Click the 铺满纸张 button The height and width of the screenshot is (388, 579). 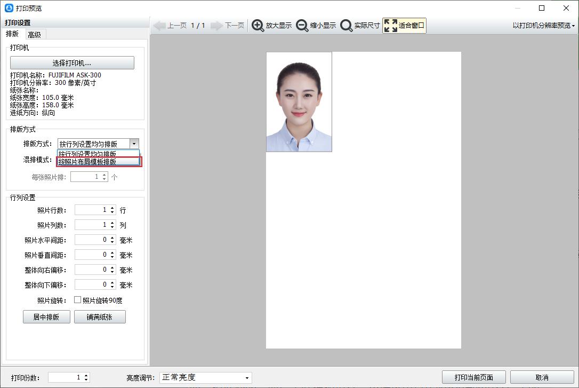100,317
